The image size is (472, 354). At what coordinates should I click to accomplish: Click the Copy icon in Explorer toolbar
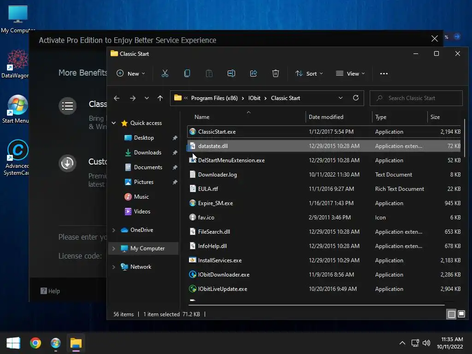click(x=187, y=73)
